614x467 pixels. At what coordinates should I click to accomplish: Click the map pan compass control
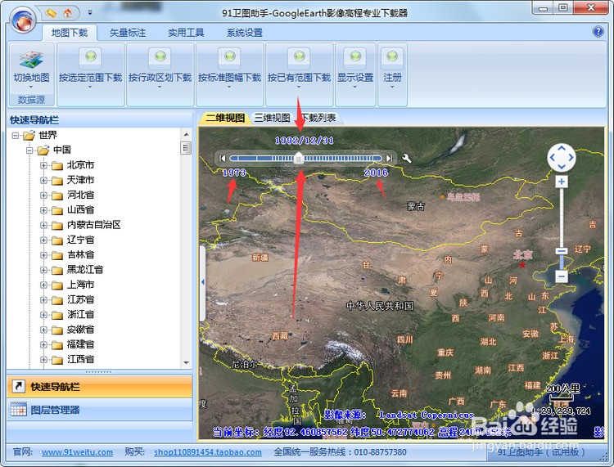561,158
